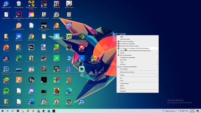Select Troubleshoot compatibility entry

[x=138, y=57]
